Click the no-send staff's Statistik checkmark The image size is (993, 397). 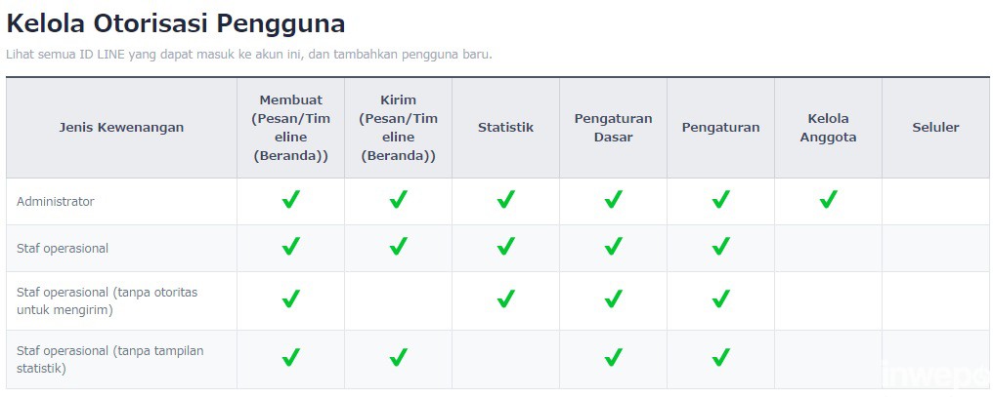[505, 299]
